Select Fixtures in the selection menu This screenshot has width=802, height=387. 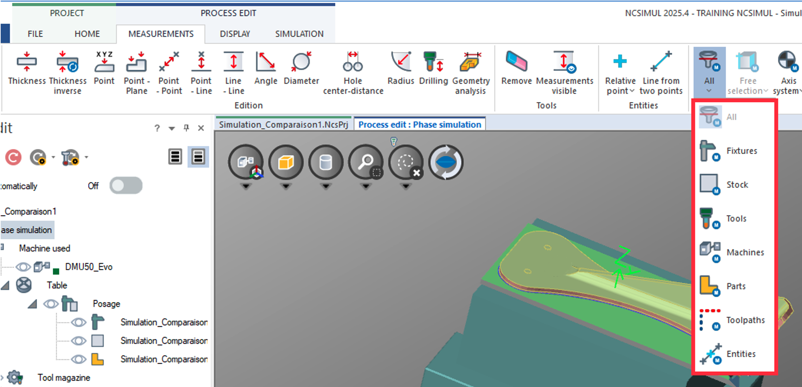coord(741,151)
